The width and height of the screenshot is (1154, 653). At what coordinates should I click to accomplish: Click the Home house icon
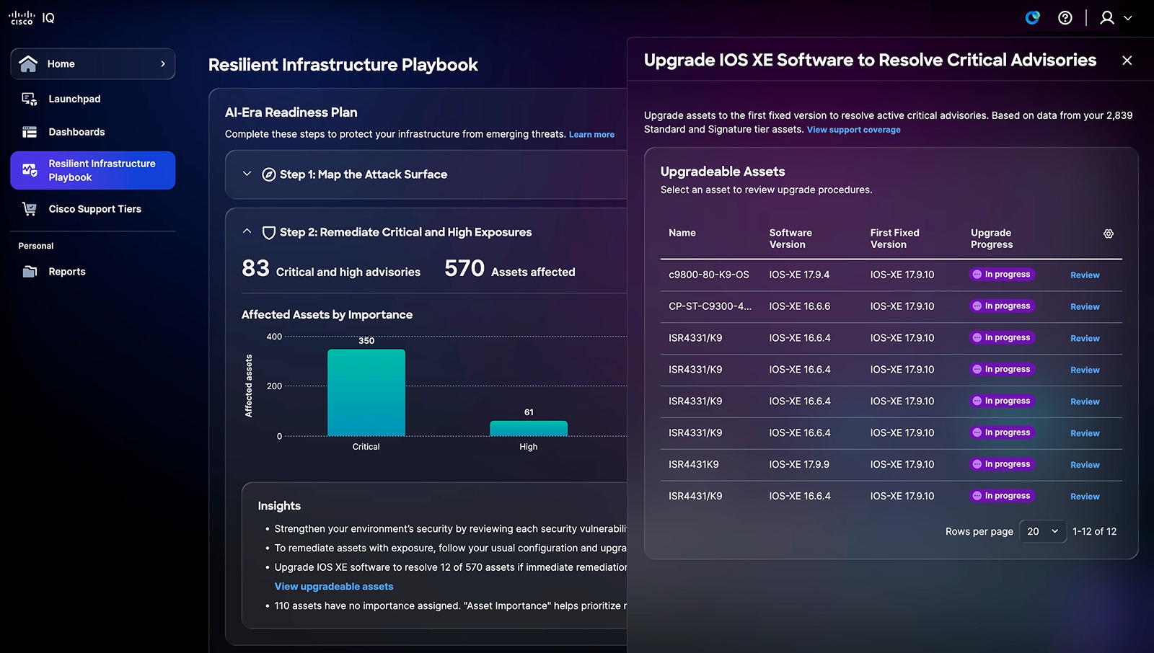pos(28,64)
